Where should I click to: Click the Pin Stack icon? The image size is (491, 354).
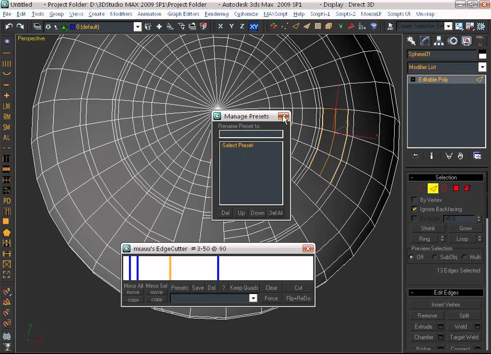pos(415,156)
